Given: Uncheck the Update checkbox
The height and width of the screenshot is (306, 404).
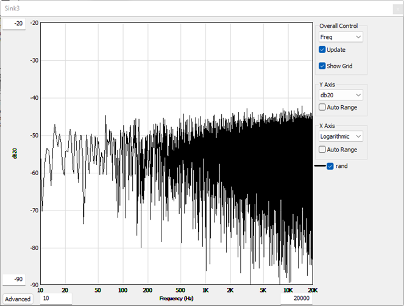Looking at the screenshot, I should click(322, 50).
